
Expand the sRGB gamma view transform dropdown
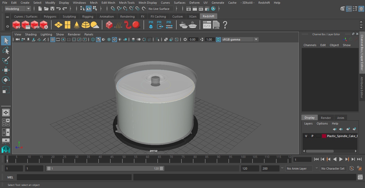tap(256, 39)
